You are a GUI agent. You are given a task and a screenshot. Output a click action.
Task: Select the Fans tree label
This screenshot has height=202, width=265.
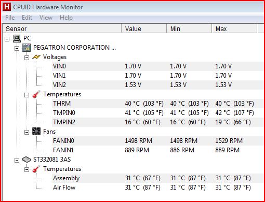[49, 132]
